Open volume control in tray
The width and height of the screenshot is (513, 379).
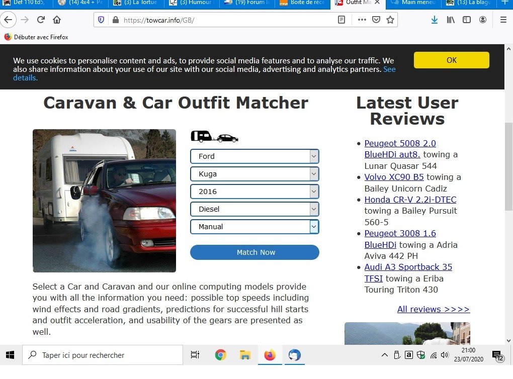[444, 355]
